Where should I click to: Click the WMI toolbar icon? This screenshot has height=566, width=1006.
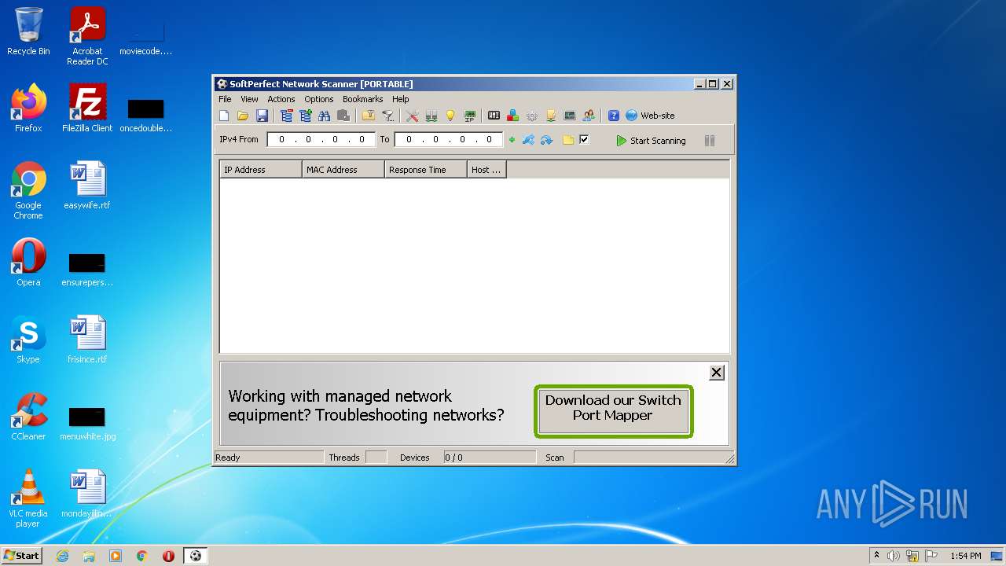[494, 116]
